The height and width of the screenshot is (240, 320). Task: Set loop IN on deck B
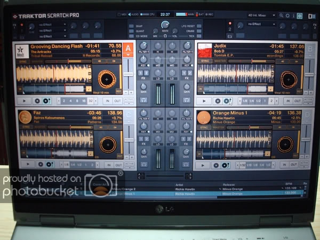[288, 101]
